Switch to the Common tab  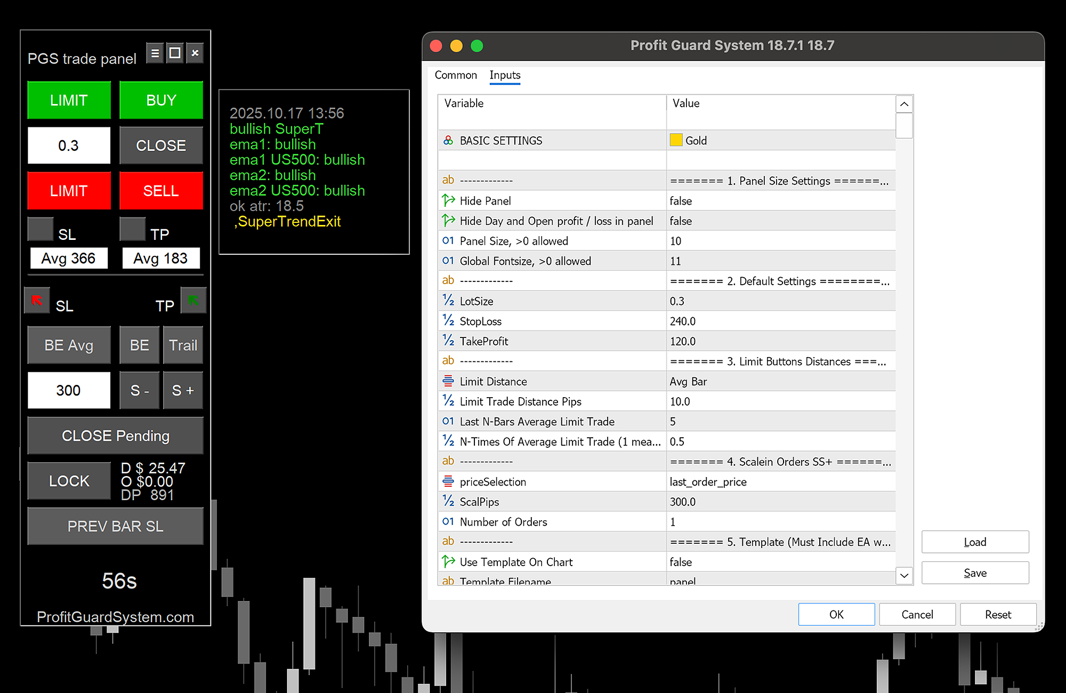456,75
